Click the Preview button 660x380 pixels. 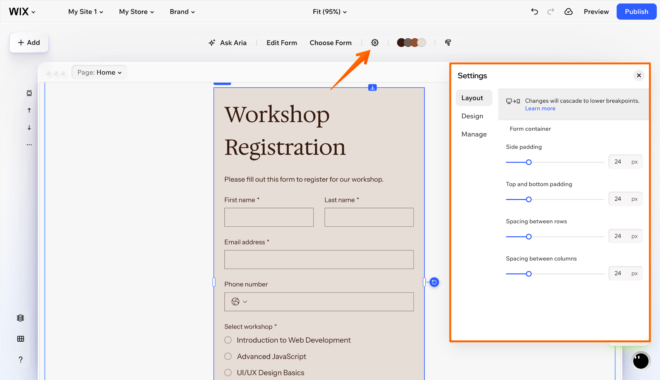point(596,12)
